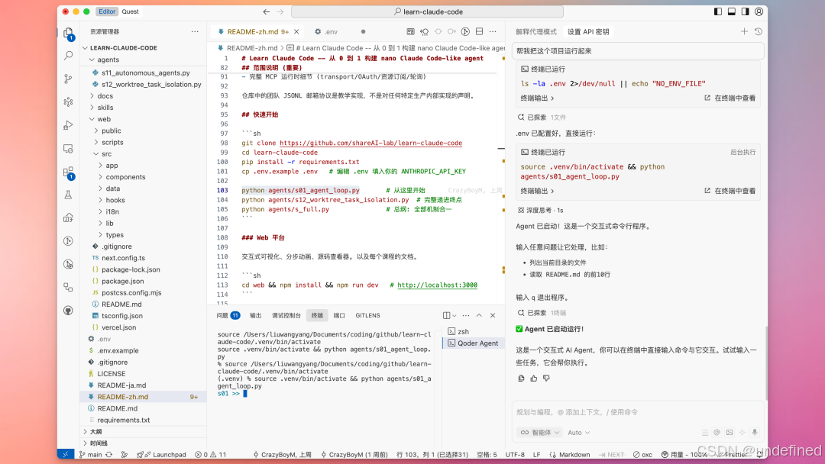Viewport: 825px width, 464px height.
Task: Expand the 大纲 outline section
Action: click(x=95, y=431)
